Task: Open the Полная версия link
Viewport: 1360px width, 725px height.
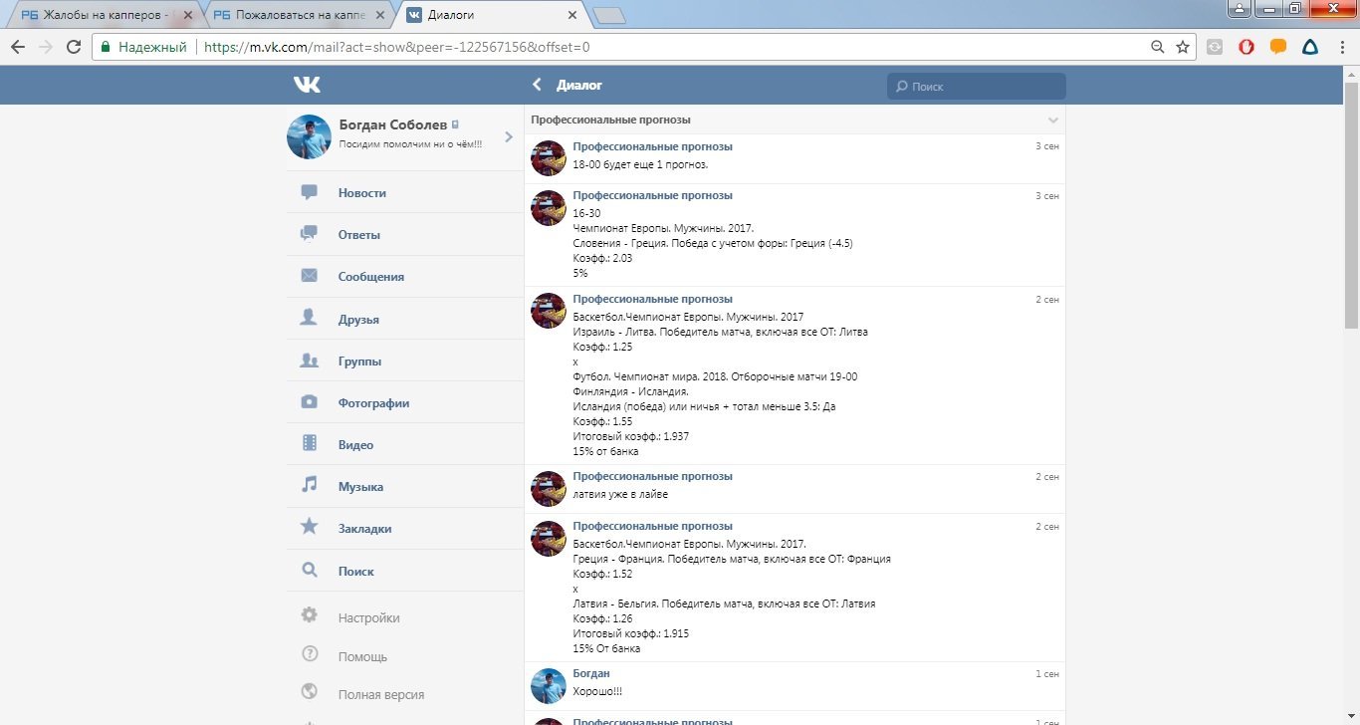Action: click(380, 694)
